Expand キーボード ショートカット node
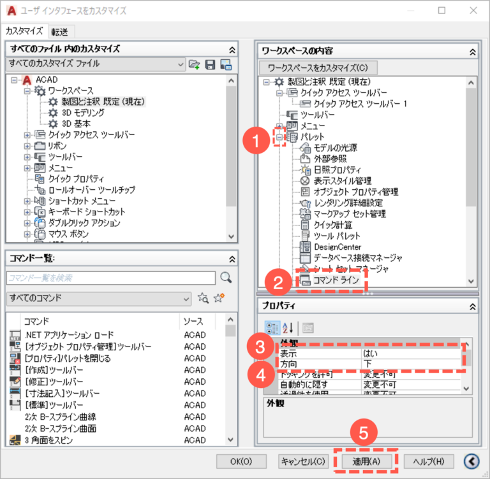490x479 pixels. click(x=27, y=212)
